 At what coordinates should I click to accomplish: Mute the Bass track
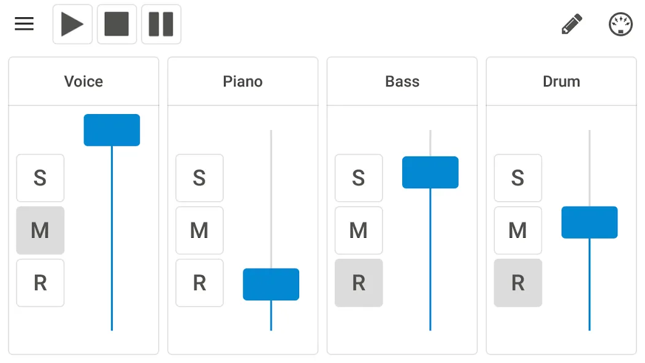[359, 231]
